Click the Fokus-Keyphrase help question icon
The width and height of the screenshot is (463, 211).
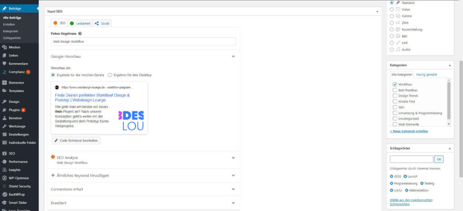80,33
